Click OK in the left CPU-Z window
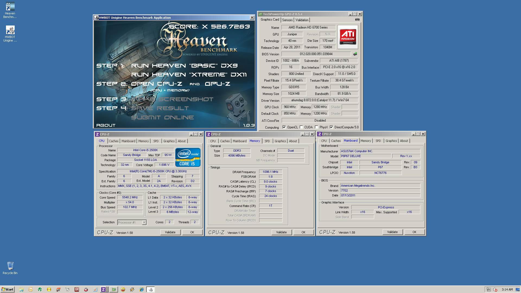Viewport: 521px width, 293px height. point(192,232)
